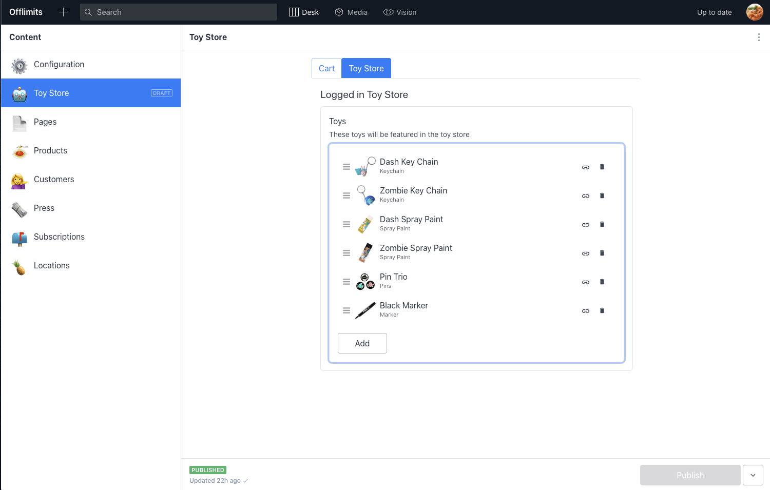The image size is (770, 490).
Task: Open link for Dash Spray Paint
Action: click(586, 225)
